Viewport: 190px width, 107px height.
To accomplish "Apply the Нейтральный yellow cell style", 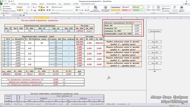I will [x=116, y=10].
